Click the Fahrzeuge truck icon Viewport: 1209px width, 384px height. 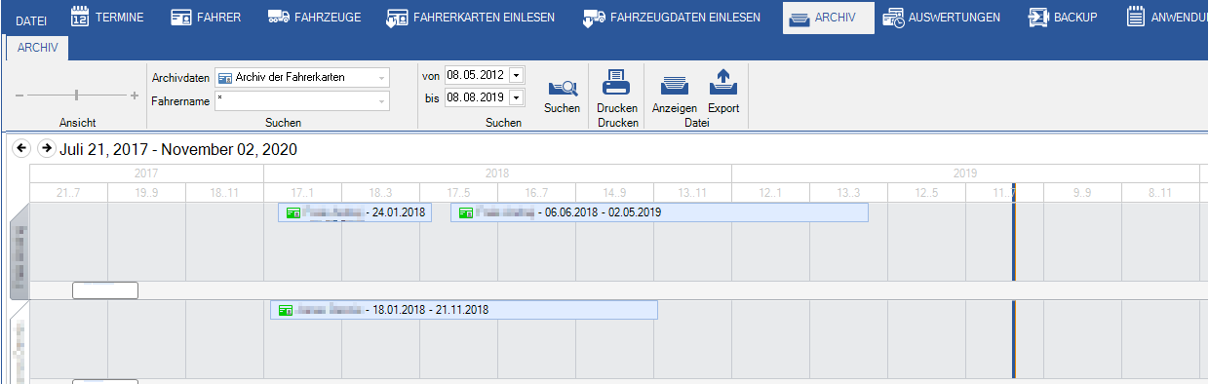pyautogui.click(x=278, y=18)
